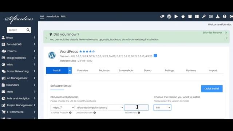Click the logout icon in toolbar
Screen dimensions: 233x131
[231, 16]
